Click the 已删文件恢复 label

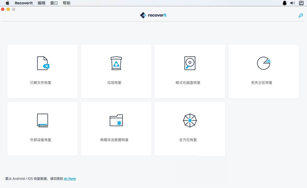41,83
